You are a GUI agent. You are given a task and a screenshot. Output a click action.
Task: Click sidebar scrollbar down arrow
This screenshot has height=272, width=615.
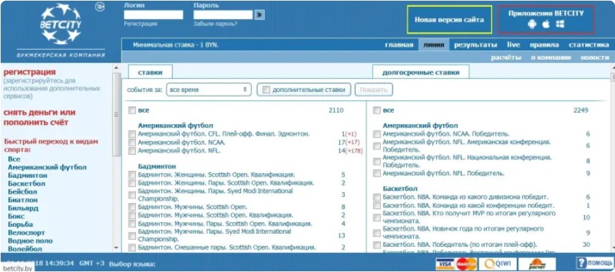116,247
